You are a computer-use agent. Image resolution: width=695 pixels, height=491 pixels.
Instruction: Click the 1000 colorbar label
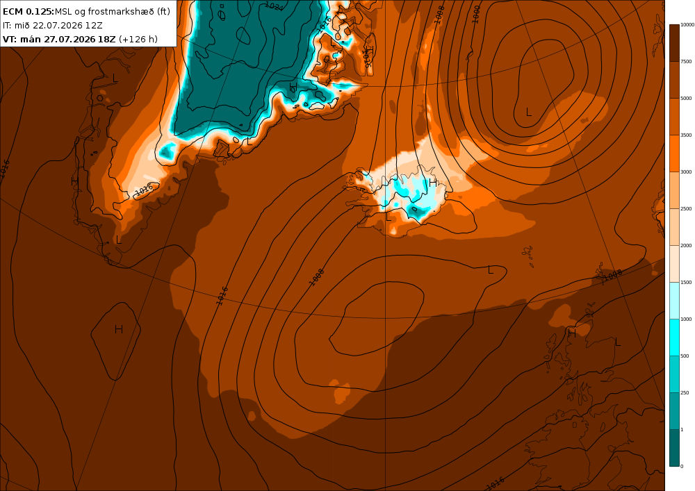click(686, 319)
